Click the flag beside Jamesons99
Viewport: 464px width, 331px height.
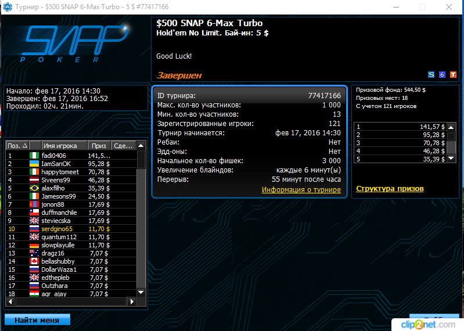pos(34,196)
